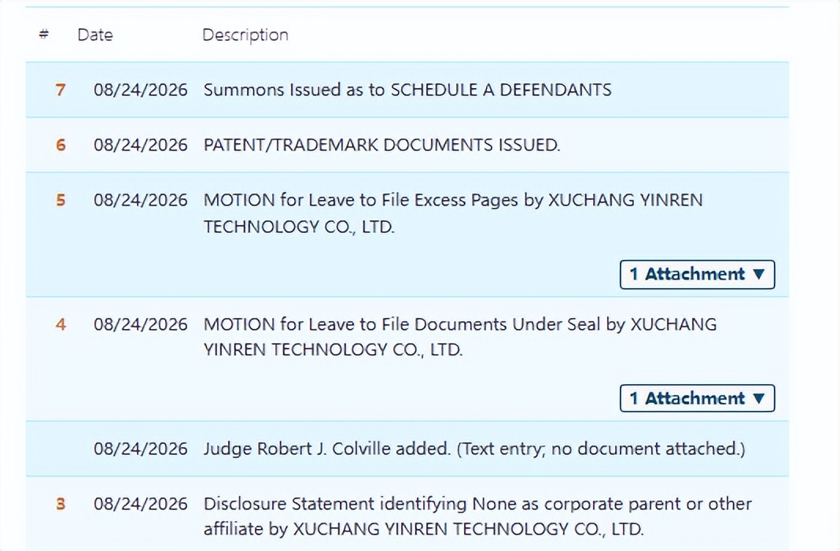The height and width of the screenshot is (551, 840).
Task: Open docket entry number 7
Action: click(61, 90)
